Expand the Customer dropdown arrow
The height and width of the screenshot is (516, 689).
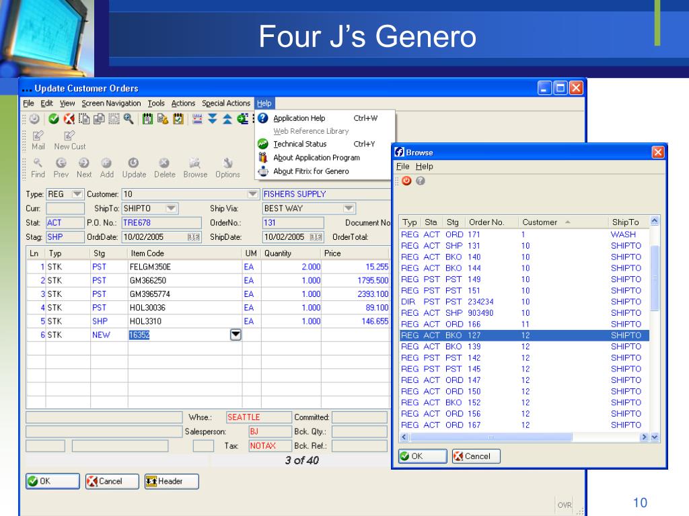click(x=253, y=194)
